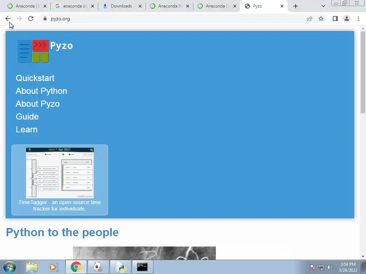Close the 'Anaconda N' tab

pos(188,6)
